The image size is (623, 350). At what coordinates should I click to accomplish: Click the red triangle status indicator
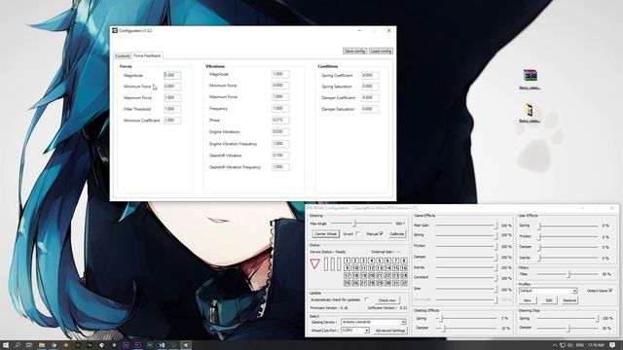[314, 263]
